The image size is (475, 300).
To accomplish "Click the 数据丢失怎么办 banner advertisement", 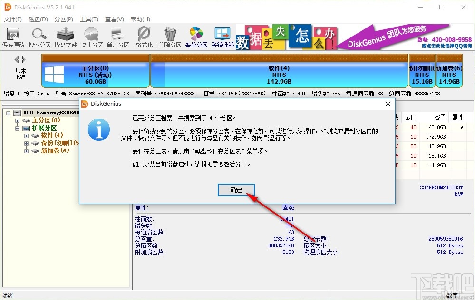I will pyautogui.click(x=286, y=37).
